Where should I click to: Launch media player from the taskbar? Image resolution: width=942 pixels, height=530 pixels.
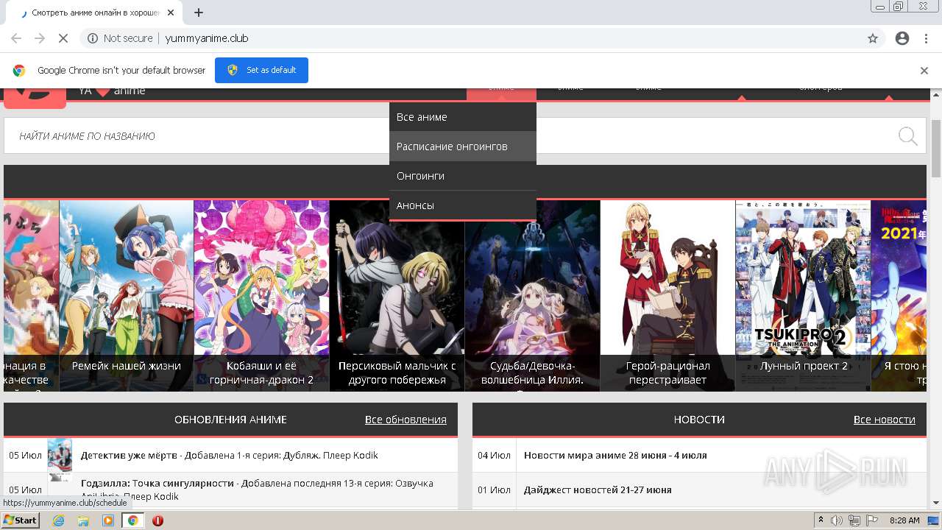click(108, 520)
